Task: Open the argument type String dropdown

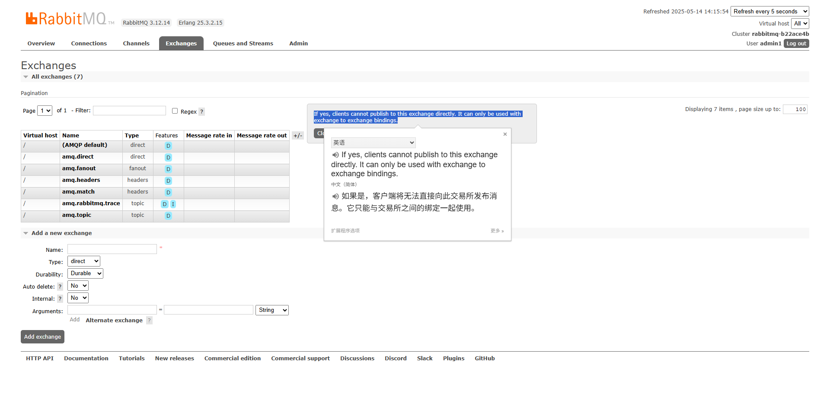Action: coord(272,310)
